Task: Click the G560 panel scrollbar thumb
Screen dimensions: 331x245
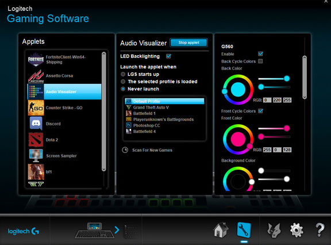Action: [305, 77]
